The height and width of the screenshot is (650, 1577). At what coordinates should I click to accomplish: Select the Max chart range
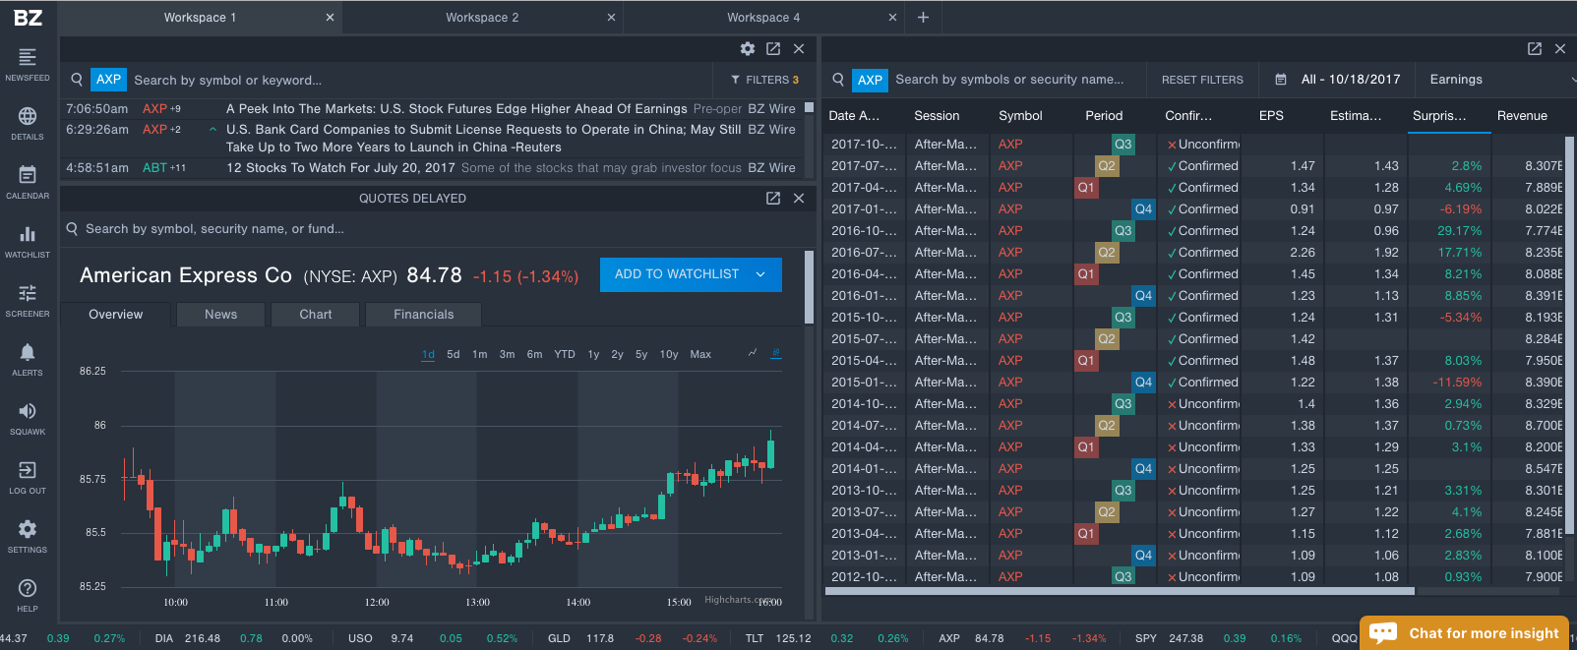(700, 354)
